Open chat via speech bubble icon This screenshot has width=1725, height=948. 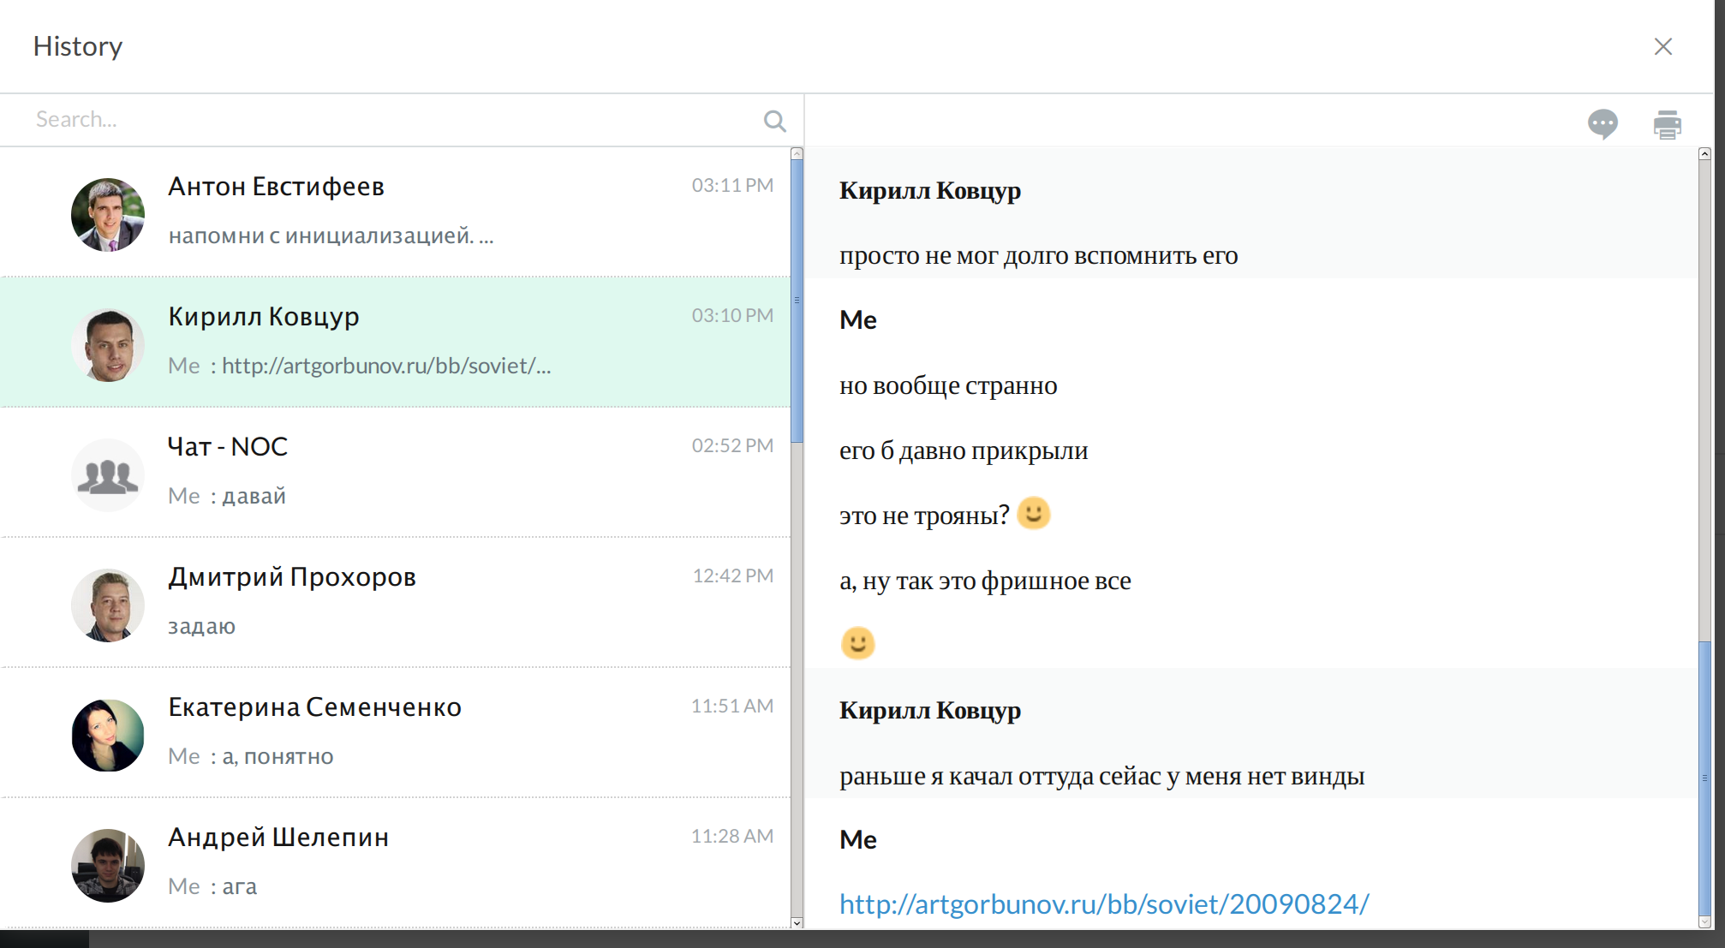point(1603,124)
